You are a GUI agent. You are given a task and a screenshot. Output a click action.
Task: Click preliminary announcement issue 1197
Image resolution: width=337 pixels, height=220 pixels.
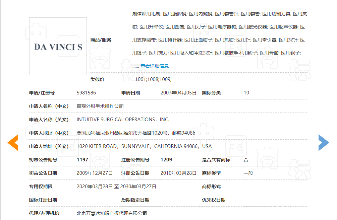pos(82,160)
